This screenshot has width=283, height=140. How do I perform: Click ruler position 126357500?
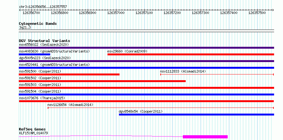pos(257,13)
